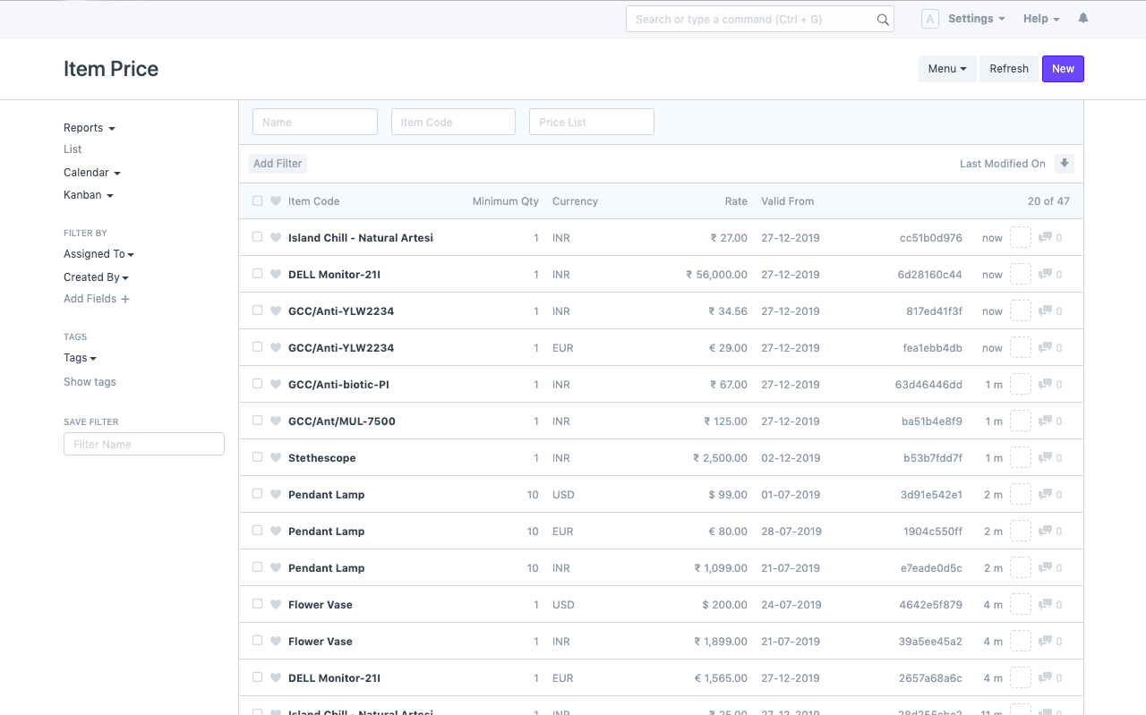Click the search magnifier icon

tap(883, 20)
